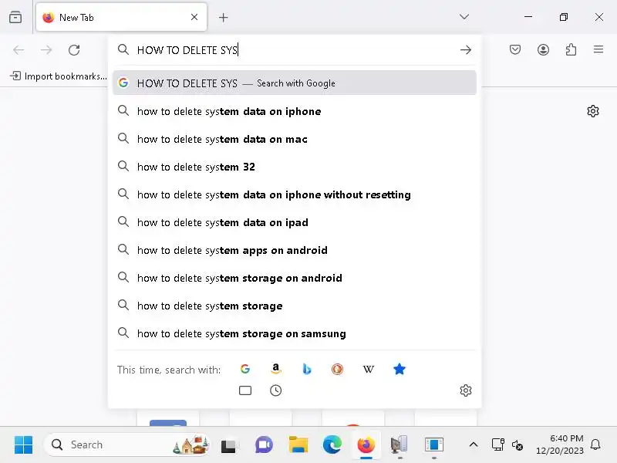This screenshot has height=463, width=617.
Task: Open the Chat app on taskbar
Action: click(264, 445)
